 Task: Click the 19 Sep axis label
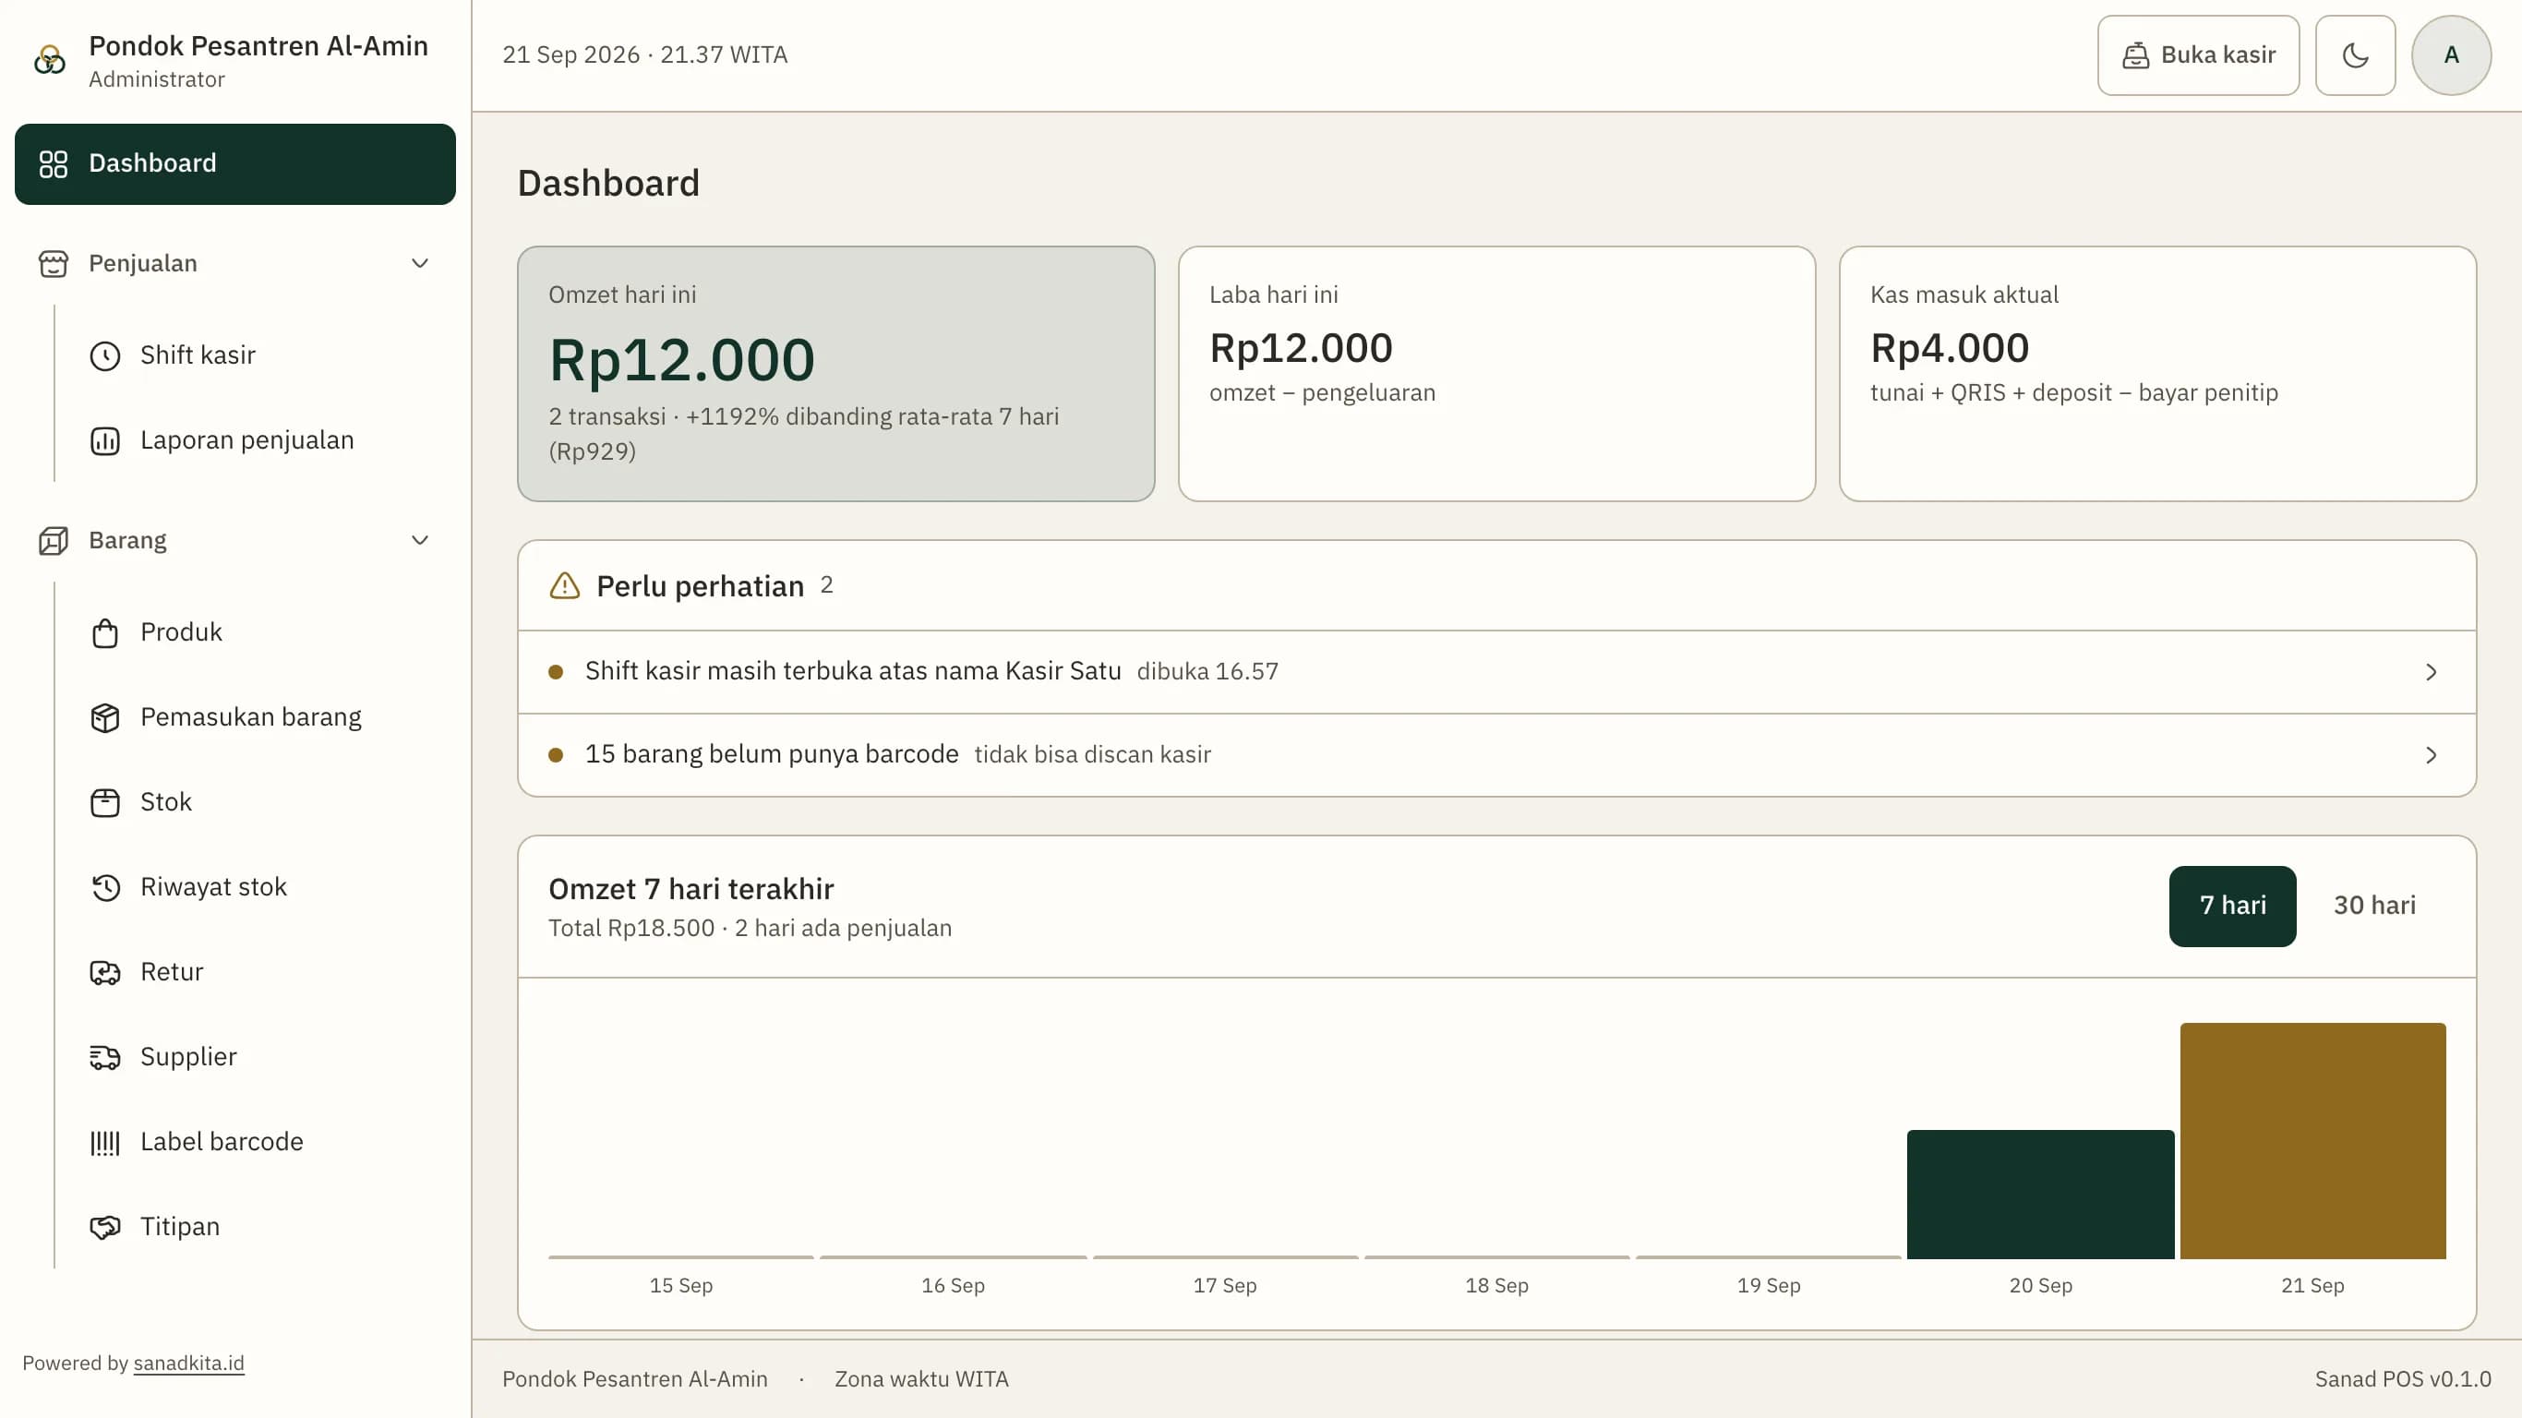(x=1769, y=1286)
